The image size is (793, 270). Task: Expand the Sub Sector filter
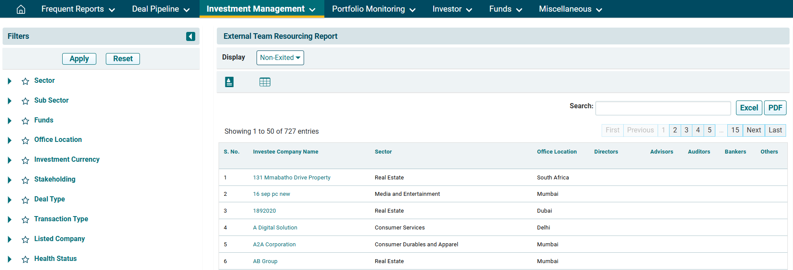[10, 101]
